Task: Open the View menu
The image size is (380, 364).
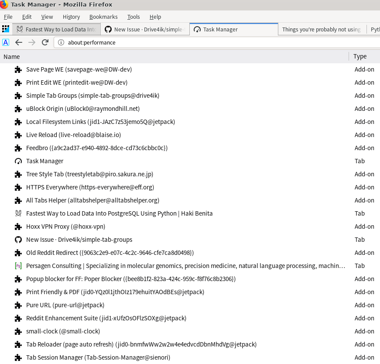Action: pyautogui.click(x=47, y=17)
